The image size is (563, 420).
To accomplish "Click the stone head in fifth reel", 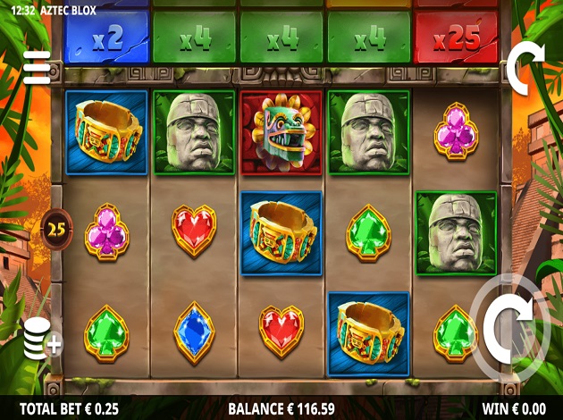I will coord(456,233).
